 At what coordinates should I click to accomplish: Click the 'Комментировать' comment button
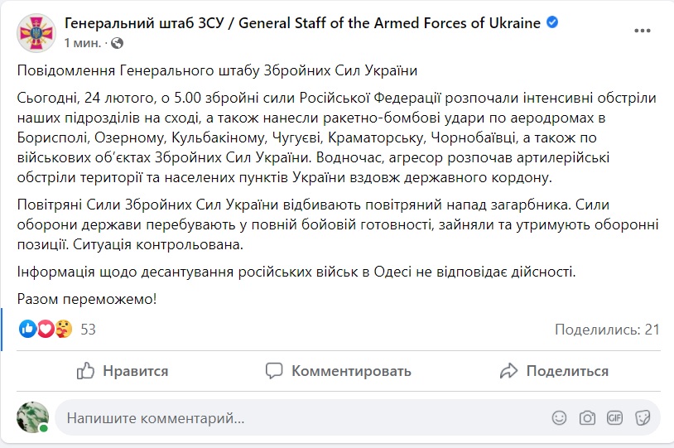(x=338, y=371)
